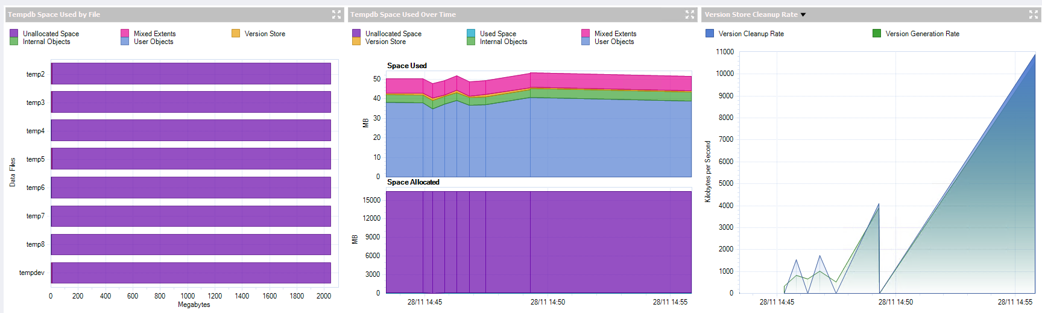
Task: Click the Version Generation Rate legend label
Action: tap(922, 34)
